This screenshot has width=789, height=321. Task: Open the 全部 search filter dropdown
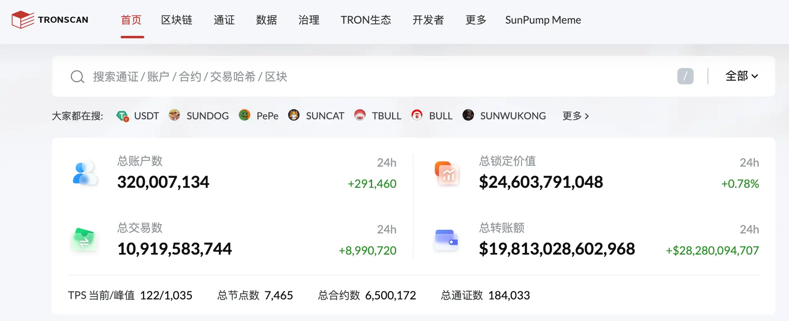click(742, 76)
